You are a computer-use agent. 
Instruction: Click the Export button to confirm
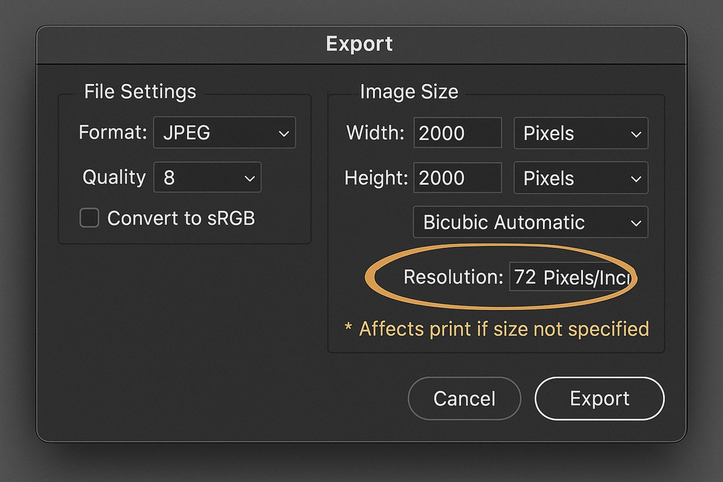click(599, 398)
